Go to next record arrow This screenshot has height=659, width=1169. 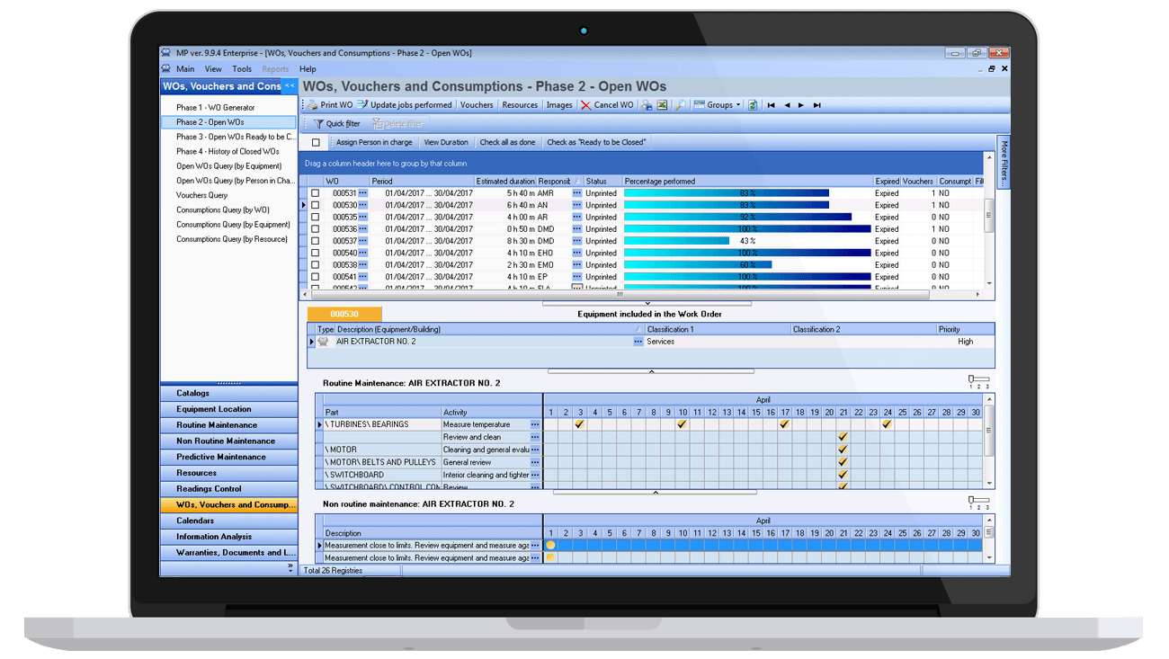point(801,105)
